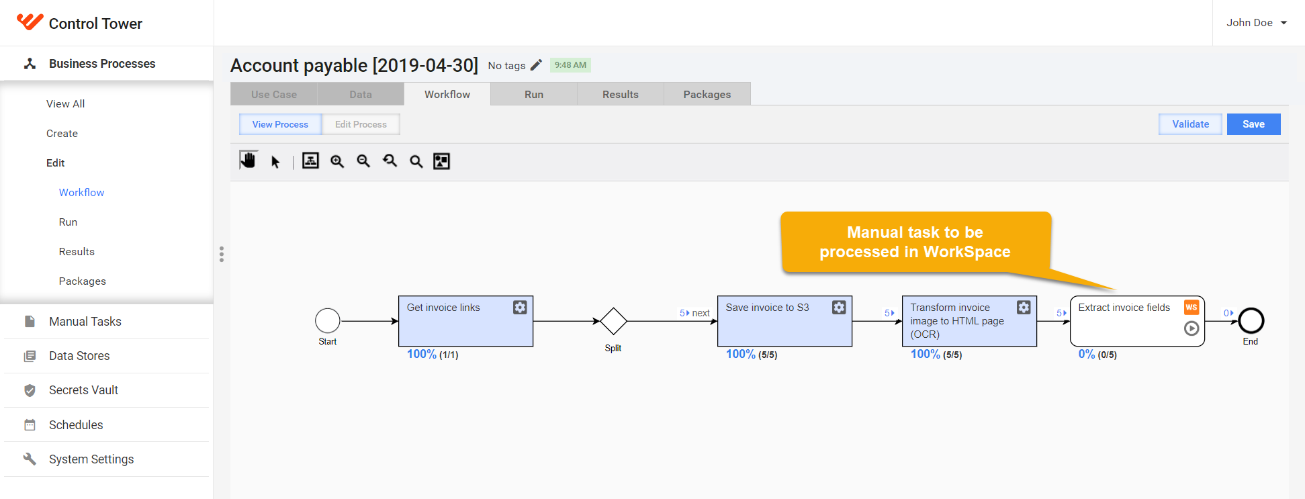Open the Run tab
This screenshot has width=1305, height=499.
[x=534, y=94]
